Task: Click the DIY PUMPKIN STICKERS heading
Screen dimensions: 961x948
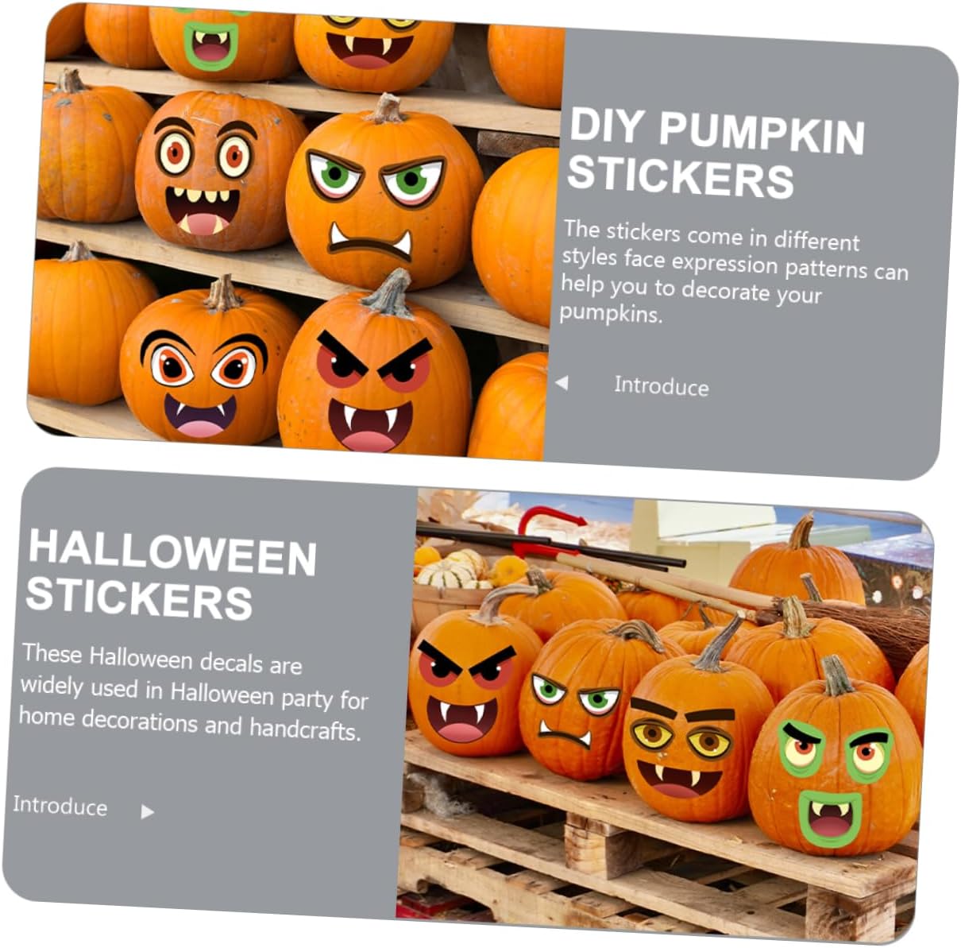Action: (x=716, y=153)
